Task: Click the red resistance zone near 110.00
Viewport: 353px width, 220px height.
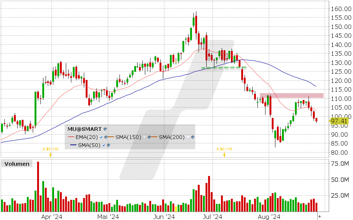Action: [x=292, y=95]
